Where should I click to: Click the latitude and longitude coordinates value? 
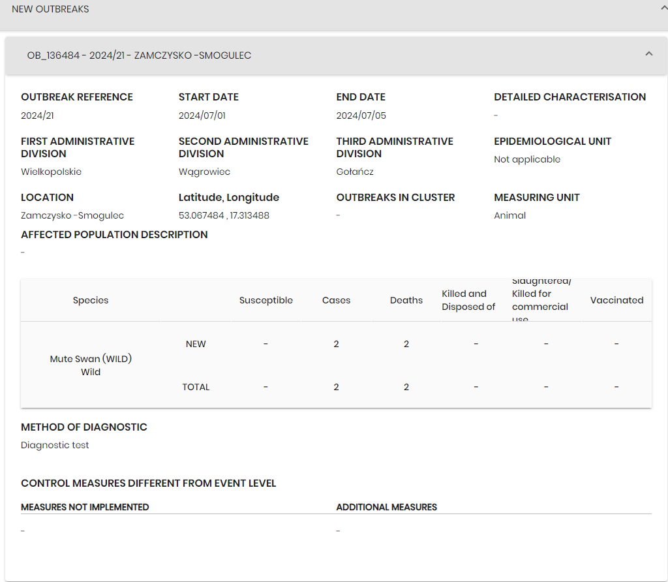tap(224, 215)
